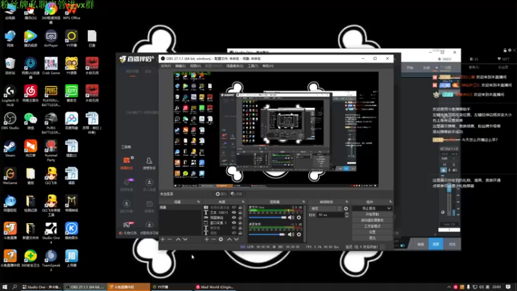Viewport: 517px width, 291px height.
Task: Switch to Studio One taskbar item
Action: (41, 287)
